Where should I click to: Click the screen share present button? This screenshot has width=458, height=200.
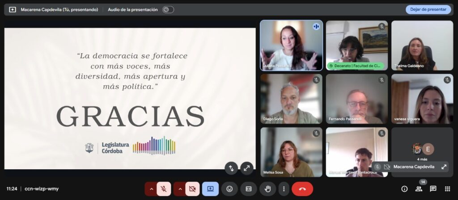tap(210, 189)
